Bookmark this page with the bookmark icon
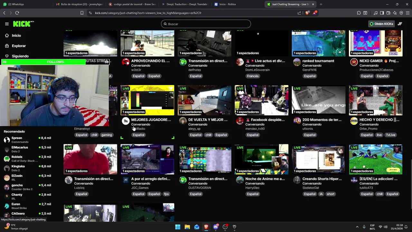This screenshot has width=412, height=232. tap(82, 13)
